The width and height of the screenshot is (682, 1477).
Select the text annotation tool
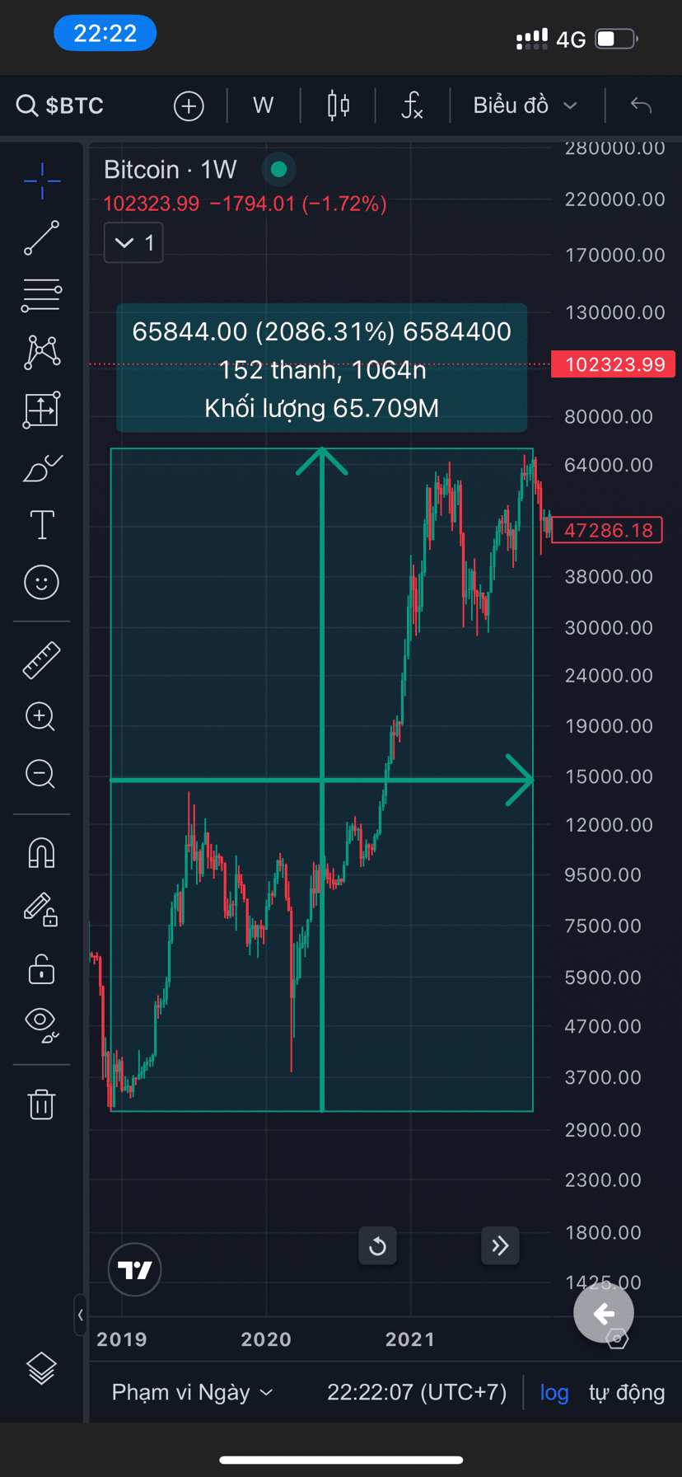41,524
